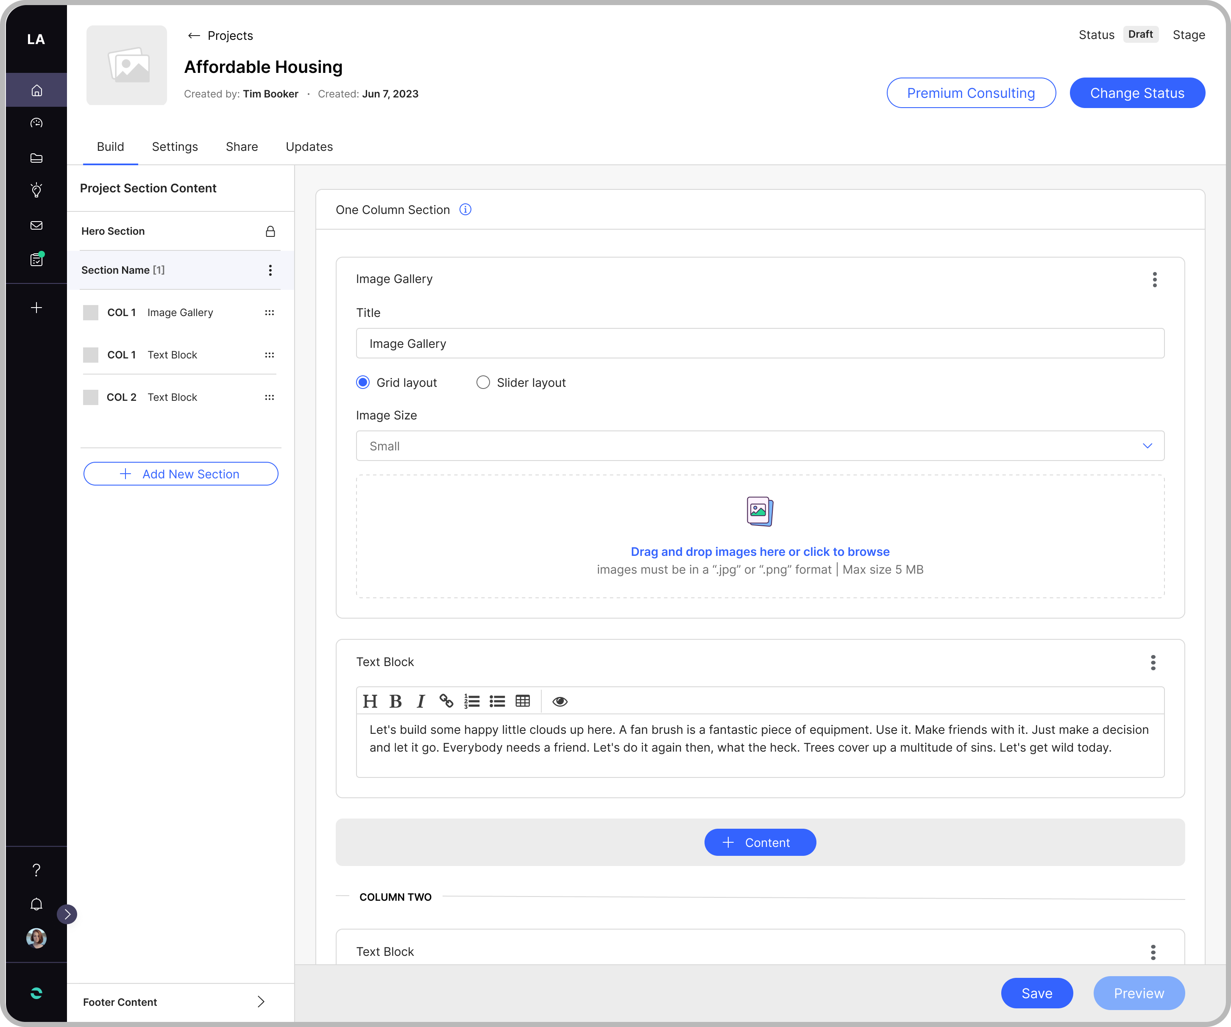Open the Home icon in sidebar
Screen dimensions: 1231x1027
coord(36,91)
